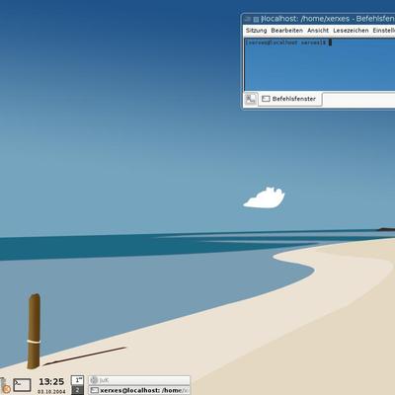Open the Sitzung menu in Konsole
Viewport: 395px width, 395px height.
click(x=256, y=31)
